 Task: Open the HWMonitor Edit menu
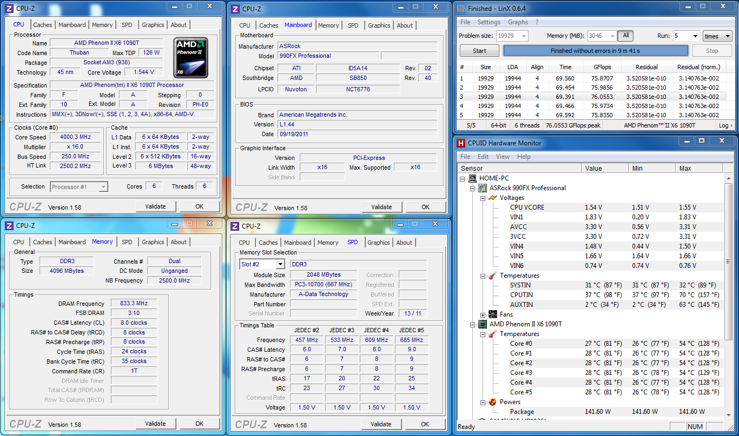[x=483, y=157]
